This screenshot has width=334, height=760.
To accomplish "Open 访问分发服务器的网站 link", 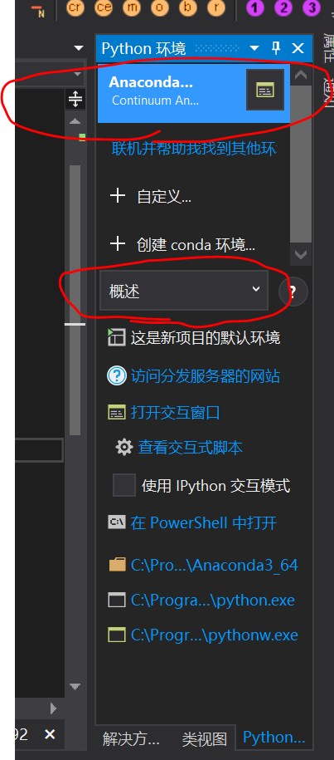I will click(205, 376).
